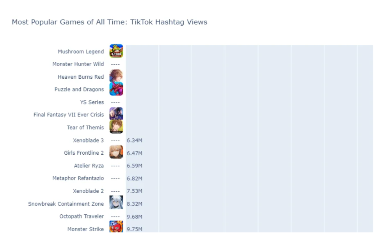390x233 pixels.
Task: Click the Monster Strike game icon
Action: point(116,228)
